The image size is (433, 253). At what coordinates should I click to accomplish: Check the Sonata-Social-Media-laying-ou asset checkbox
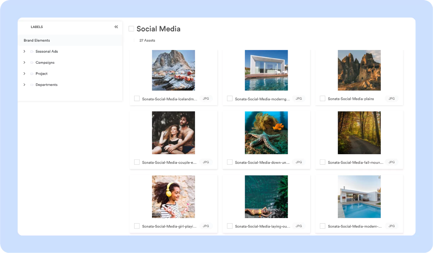[230, 226]
